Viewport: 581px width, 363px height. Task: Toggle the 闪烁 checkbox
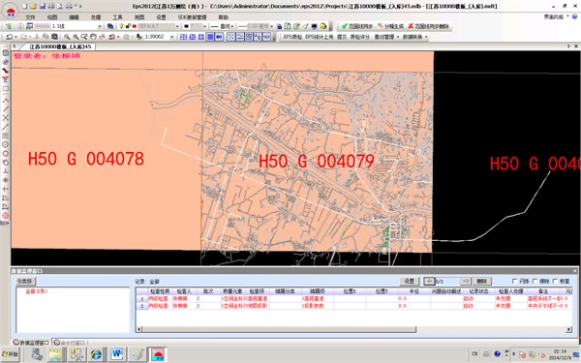pos(514,281)
